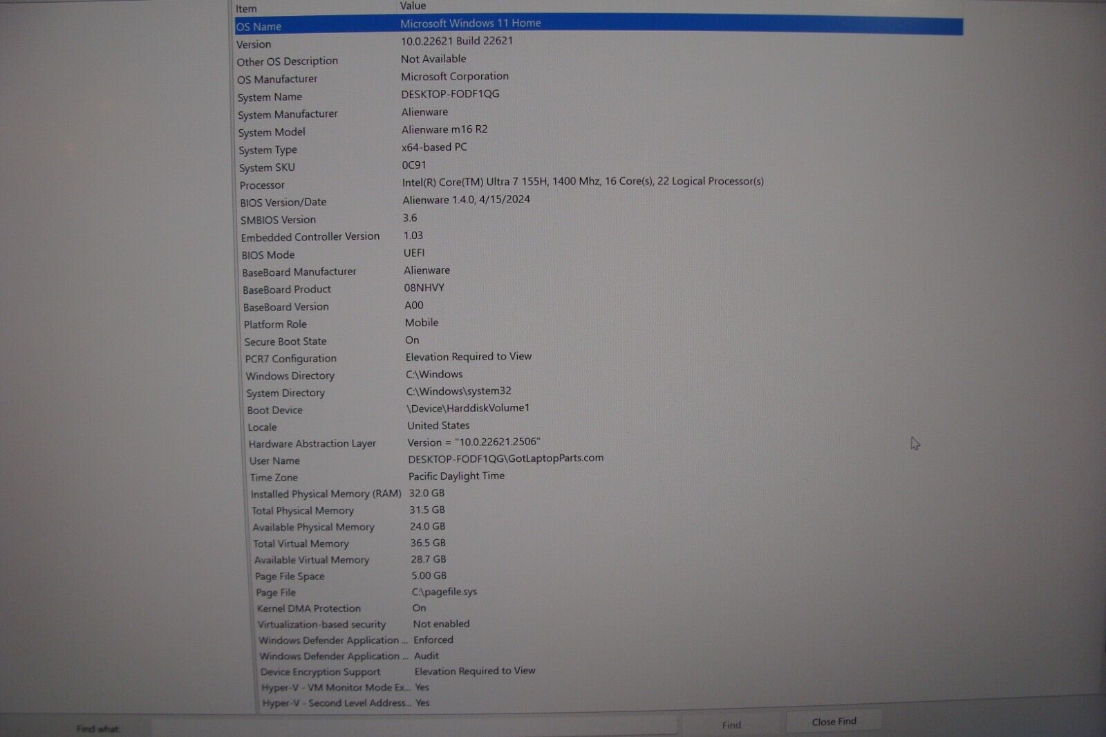
Task: Click the Close Find button
Action: [834, 721]
